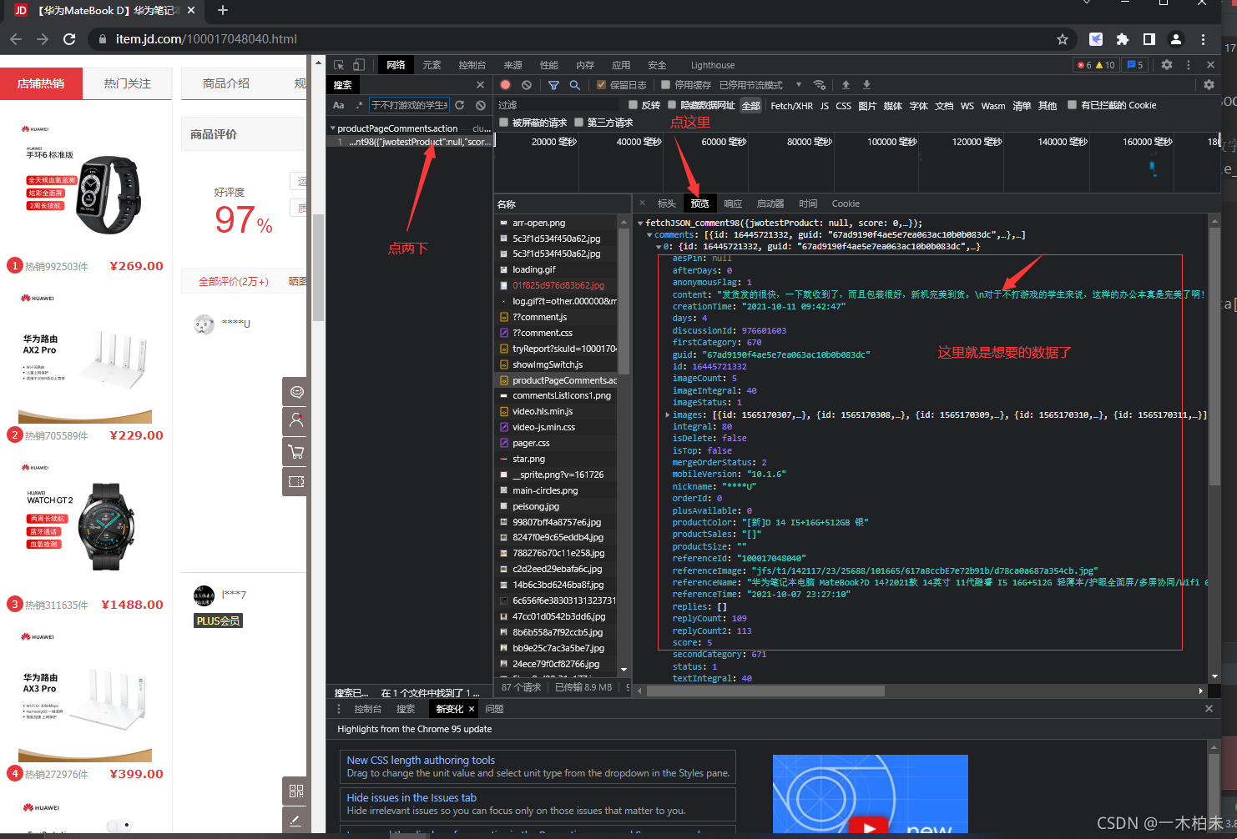This screenshot has width=1237, height=839.
Task: Filter requests by Fetch/XHR
Action: (x=791, y=106)
